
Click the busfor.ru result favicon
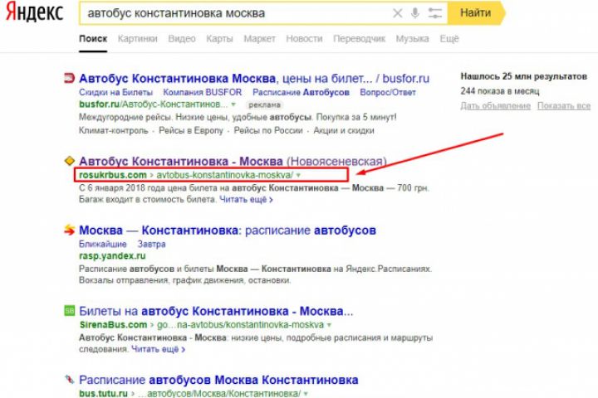click(69, 79)
